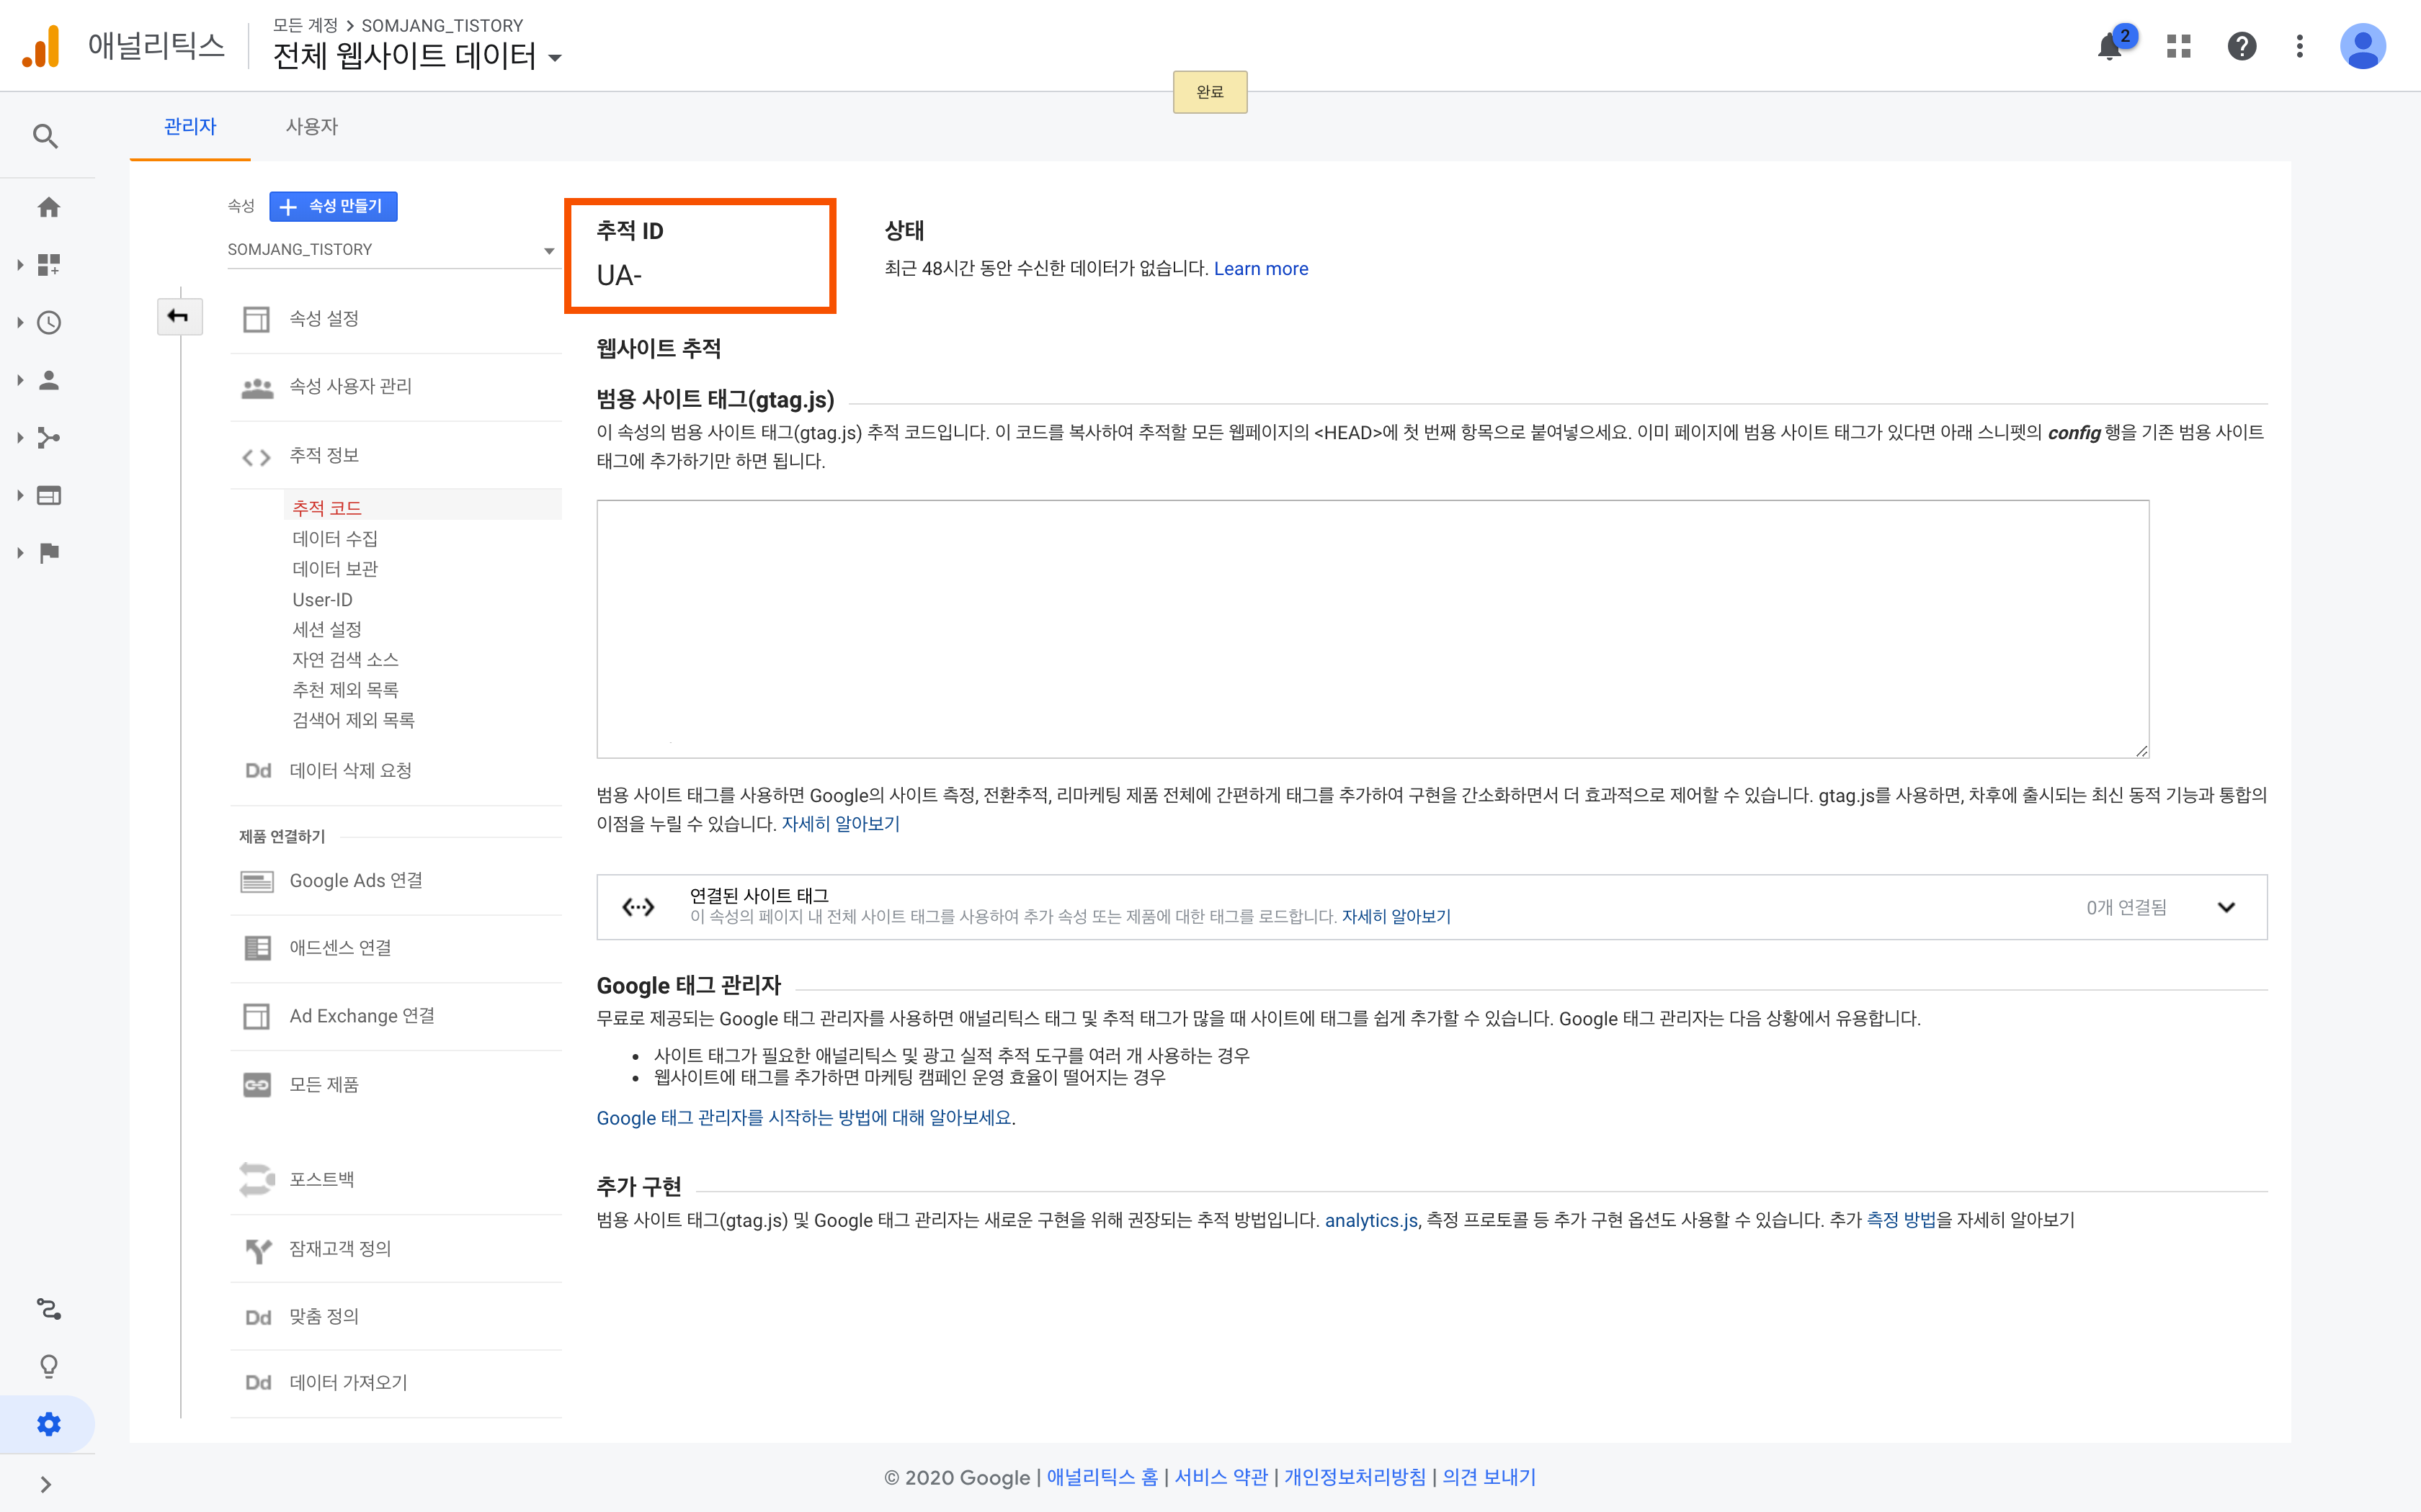This screenshot has width=2421, height=1512.
Task: Expand the sidebar with bottom chevron
Action: point(46,1484)
